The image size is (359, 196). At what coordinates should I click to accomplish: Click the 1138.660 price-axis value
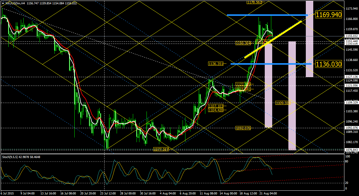352,60
